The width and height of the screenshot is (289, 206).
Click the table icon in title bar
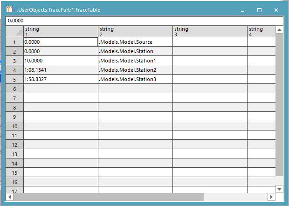pos(9,9)
